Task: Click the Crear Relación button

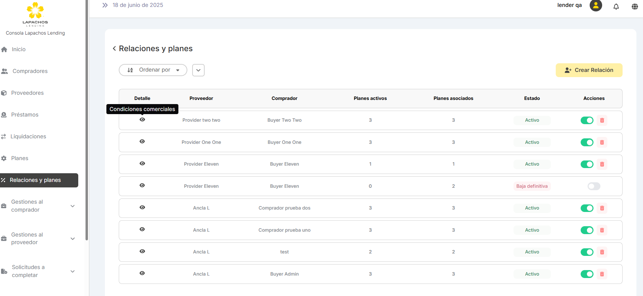Action: [589, 70]
